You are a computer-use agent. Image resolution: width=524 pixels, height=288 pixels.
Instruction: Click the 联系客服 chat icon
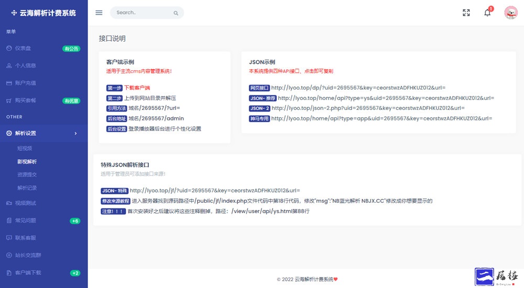9,238
